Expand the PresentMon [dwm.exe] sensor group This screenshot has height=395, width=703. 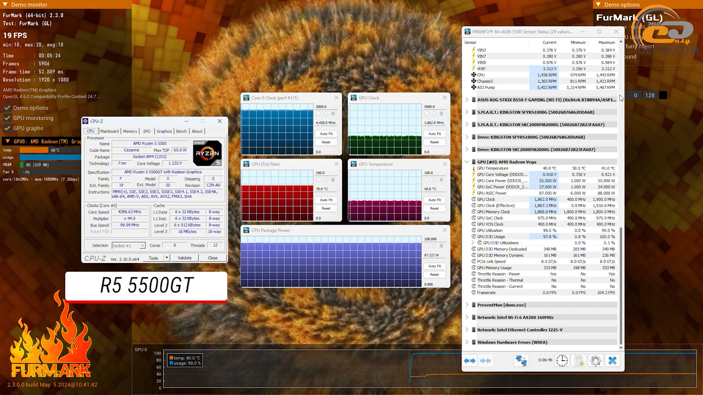click(x=467, y=305)
